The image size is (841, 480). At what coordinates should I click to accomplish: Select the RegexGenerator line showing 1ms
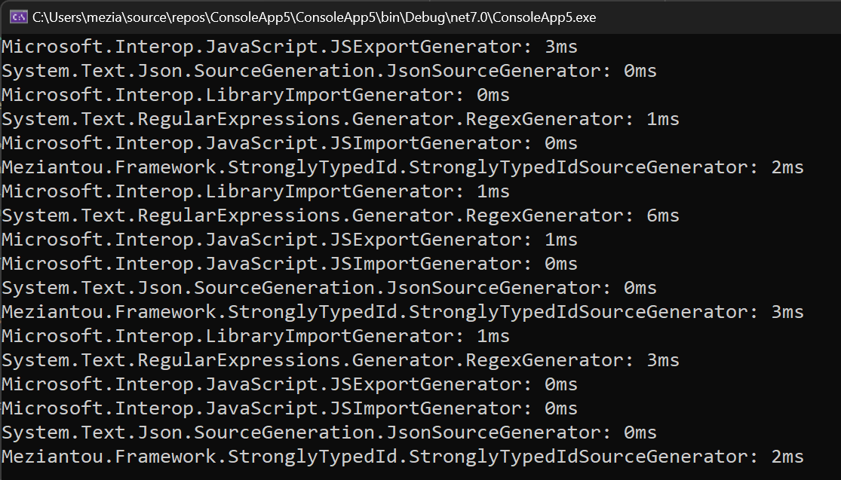[339, 119]
